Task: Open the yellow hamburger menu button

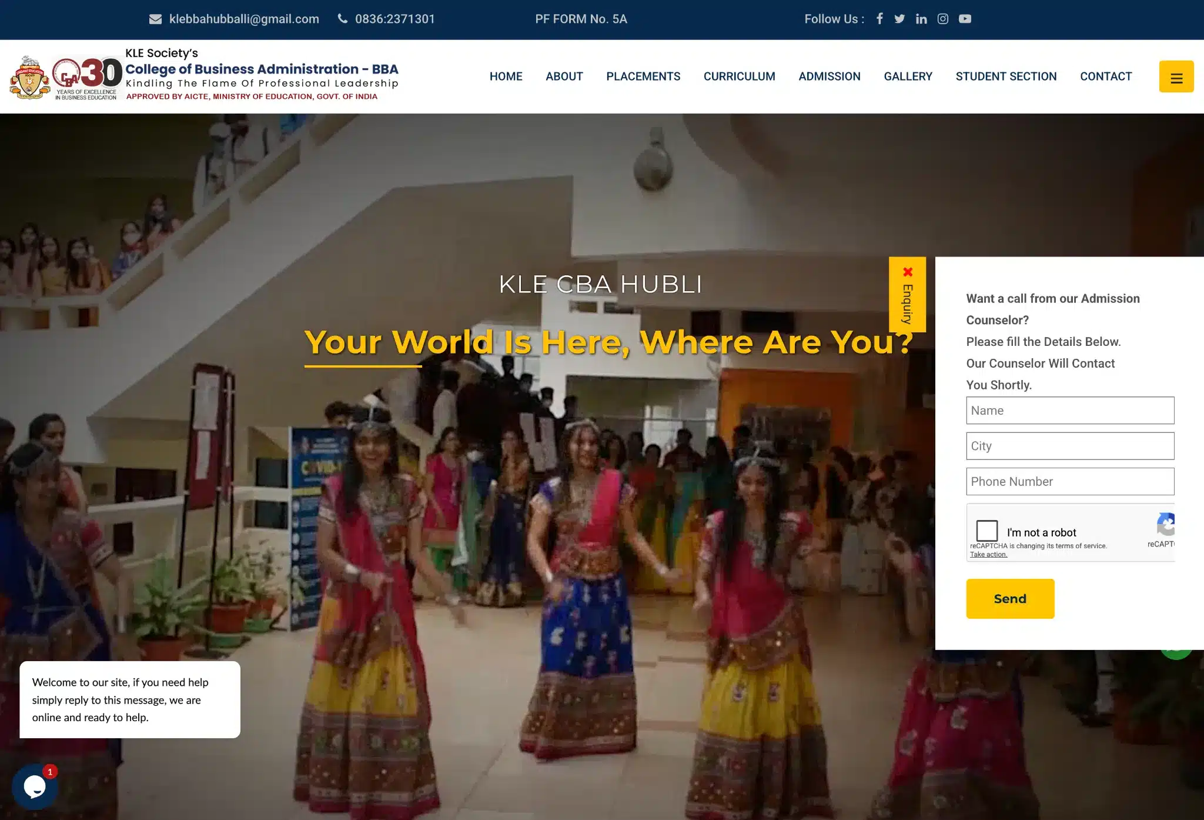Action: (1176, 76)
